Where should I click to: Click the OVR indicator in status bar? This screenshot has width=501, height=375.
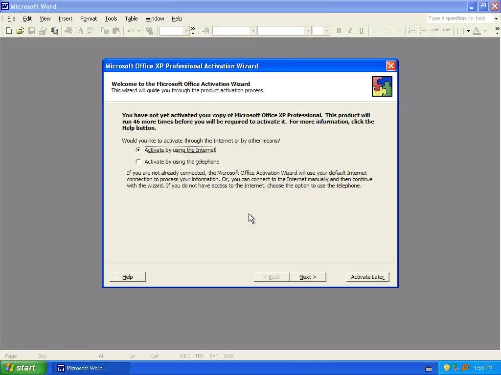(x=228, y=356)
